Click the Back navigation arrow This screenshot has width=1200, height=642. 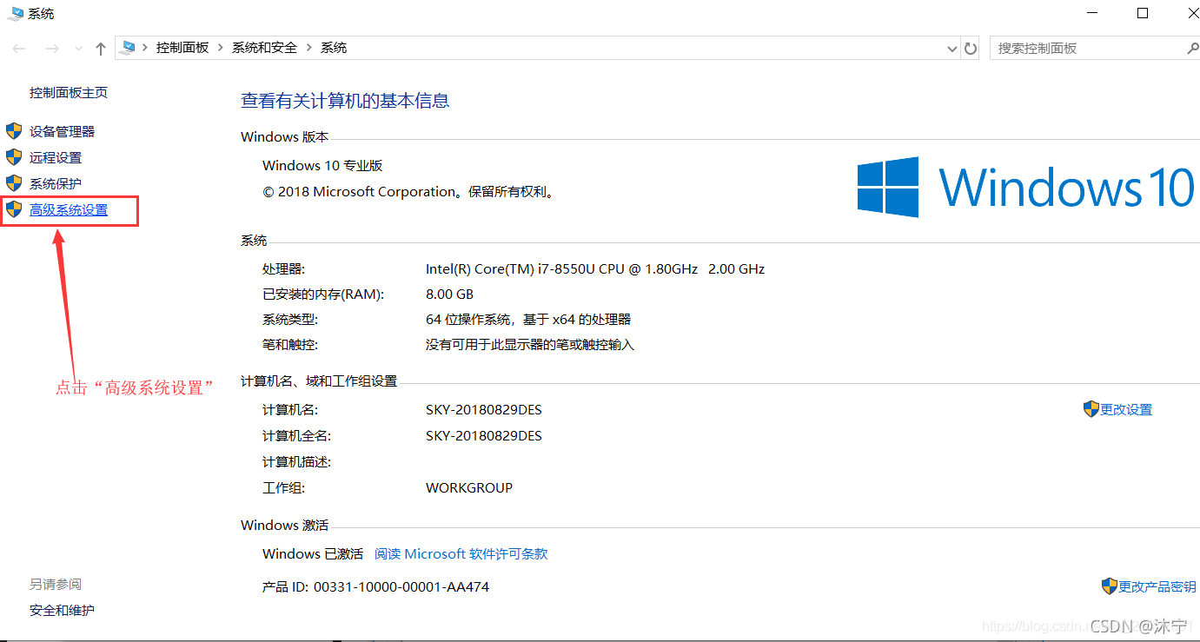19,49
